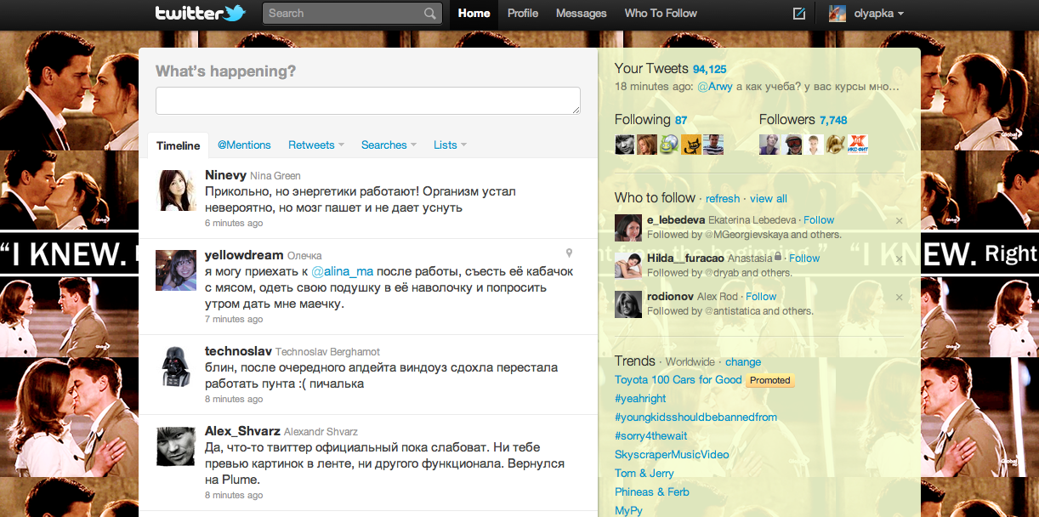Click first avatar in Following list

tap(625, 144)
